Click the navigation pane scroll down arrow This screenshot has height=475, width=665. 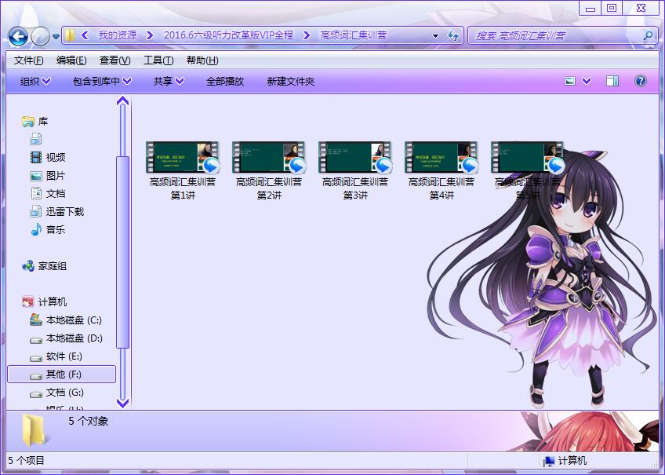(x=122, y=403)
